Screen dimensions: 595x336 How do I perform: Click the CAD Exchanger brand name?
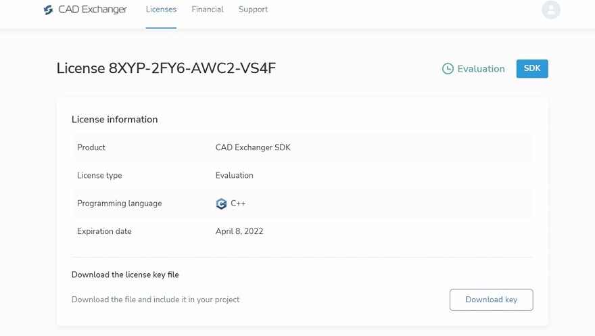93,10
